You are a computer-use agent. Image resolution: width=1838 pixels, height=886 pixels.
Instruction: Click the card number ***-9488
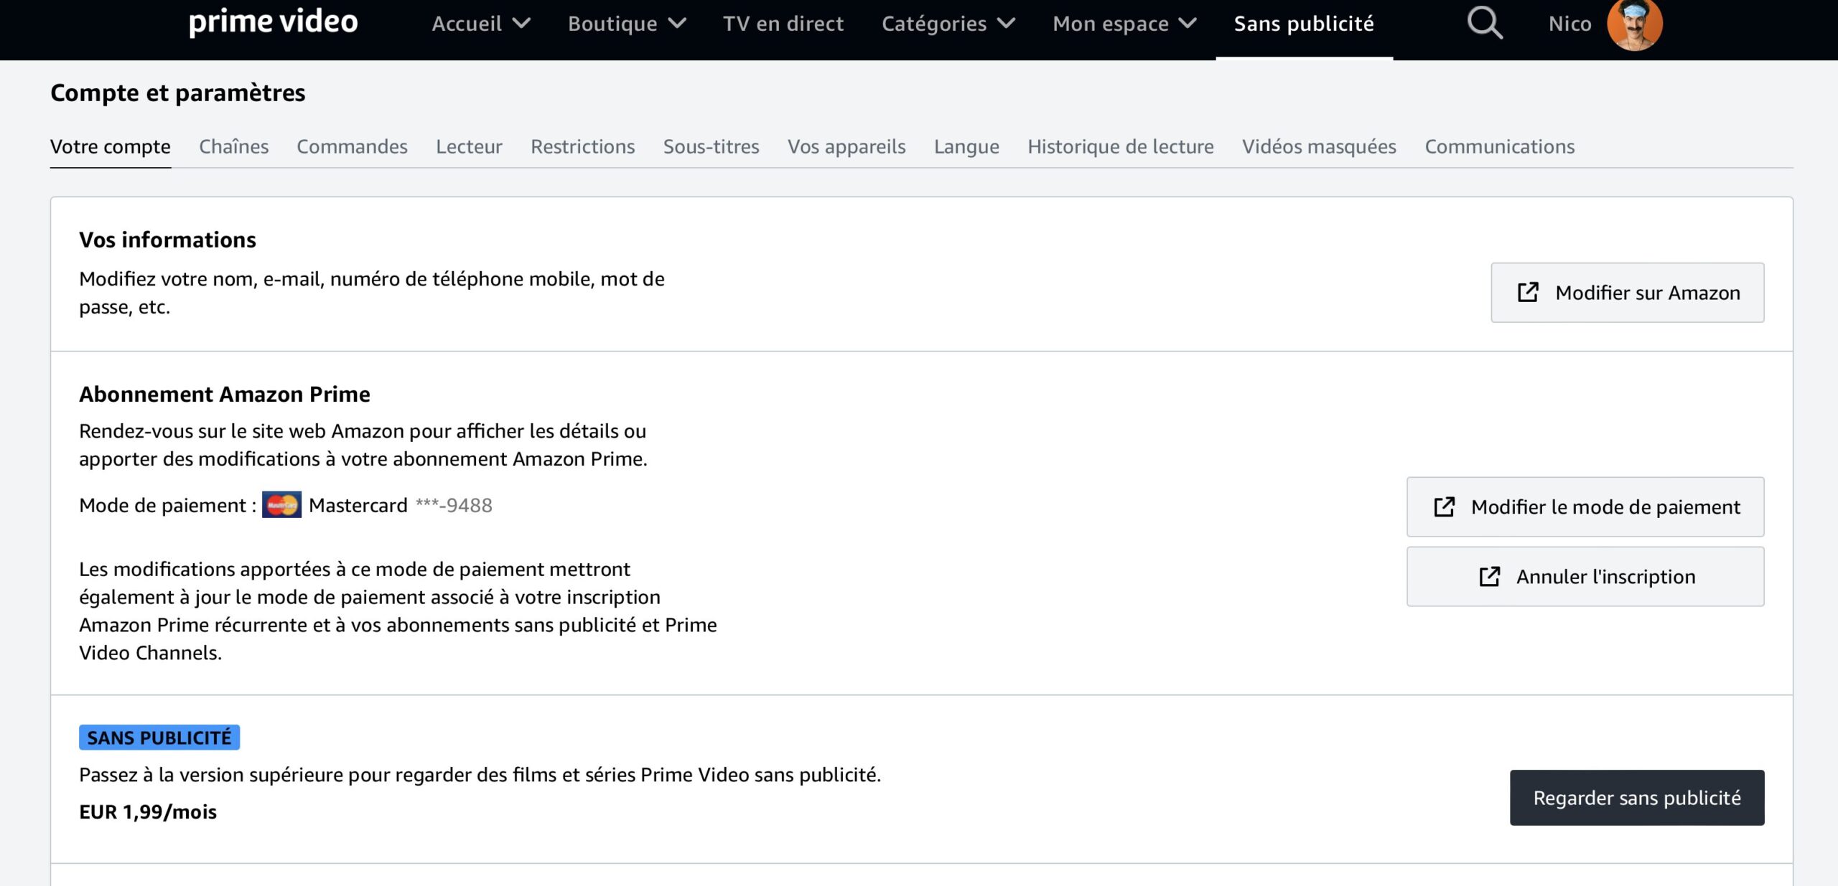[454, 505]
